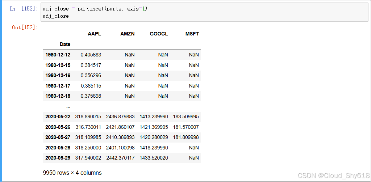Click MSFT NaN in 2020-05-29 row
The height and width of the screenshot is (182, 371).
(194, 158)
